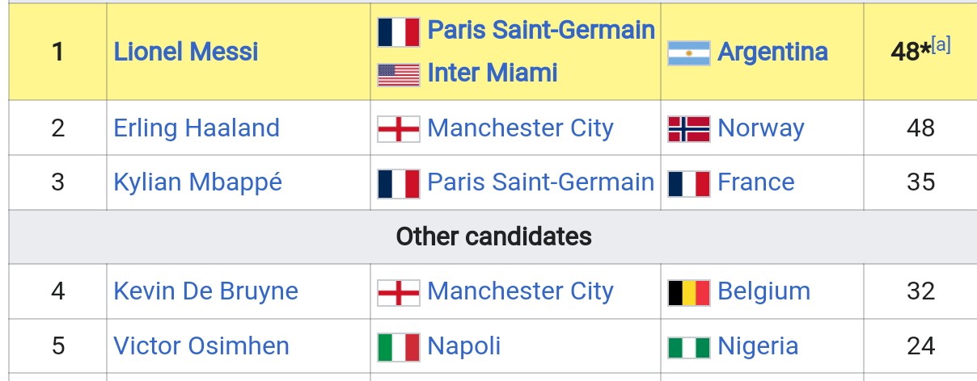This screenshot has height=381, width=977.
Task: Open the Belgium country link
Action: point(763,291)
